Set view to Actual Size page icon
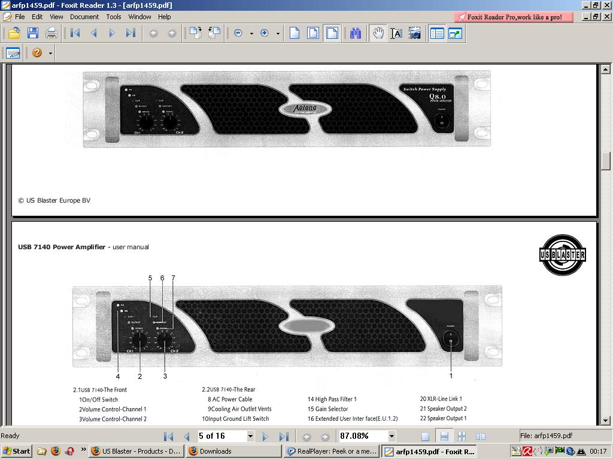613x459 pixels. coord(295,33)
